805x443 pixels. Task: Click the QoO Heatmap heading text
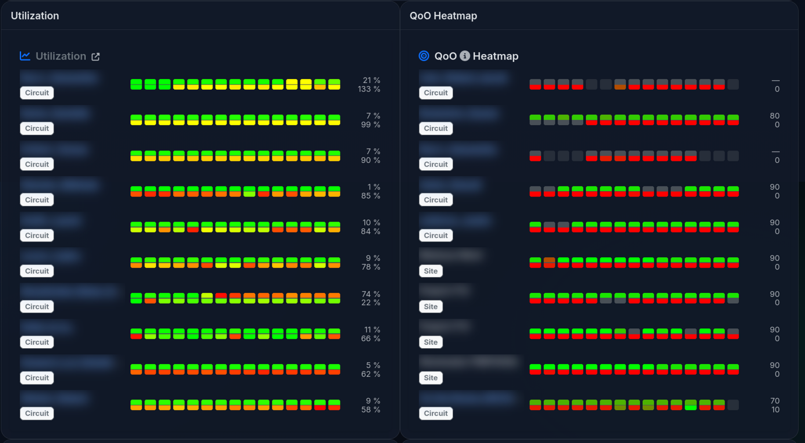tap(495, 56)
